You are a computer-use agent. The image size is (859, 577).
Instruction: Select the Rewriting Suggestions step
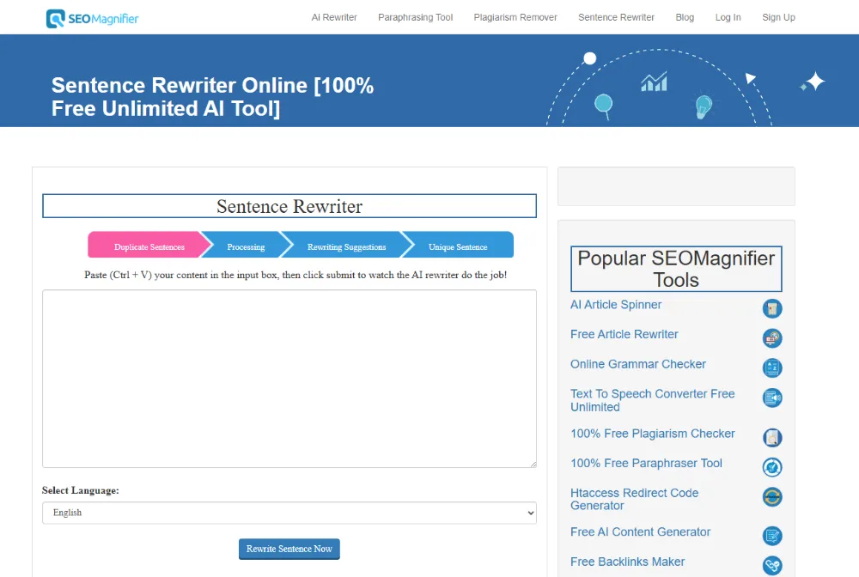click(x=346, y=245)
